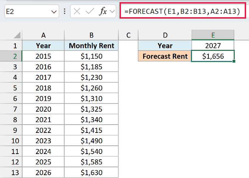Viewport: 249px width, 178px height.
Task: Select the cell containing 2015
Action: click(43, 56)
